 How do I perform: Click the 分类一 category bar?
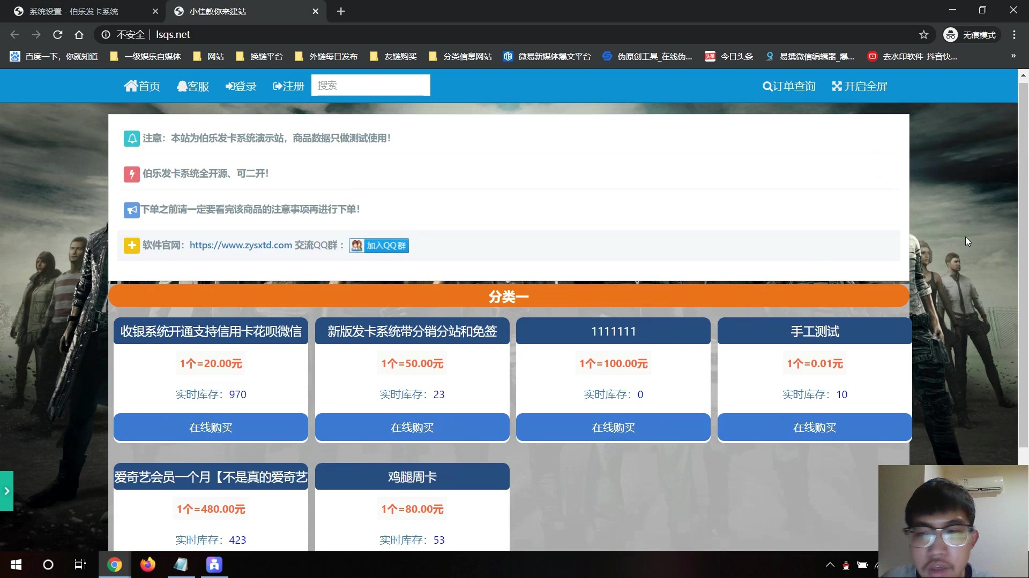pos(509,296)
